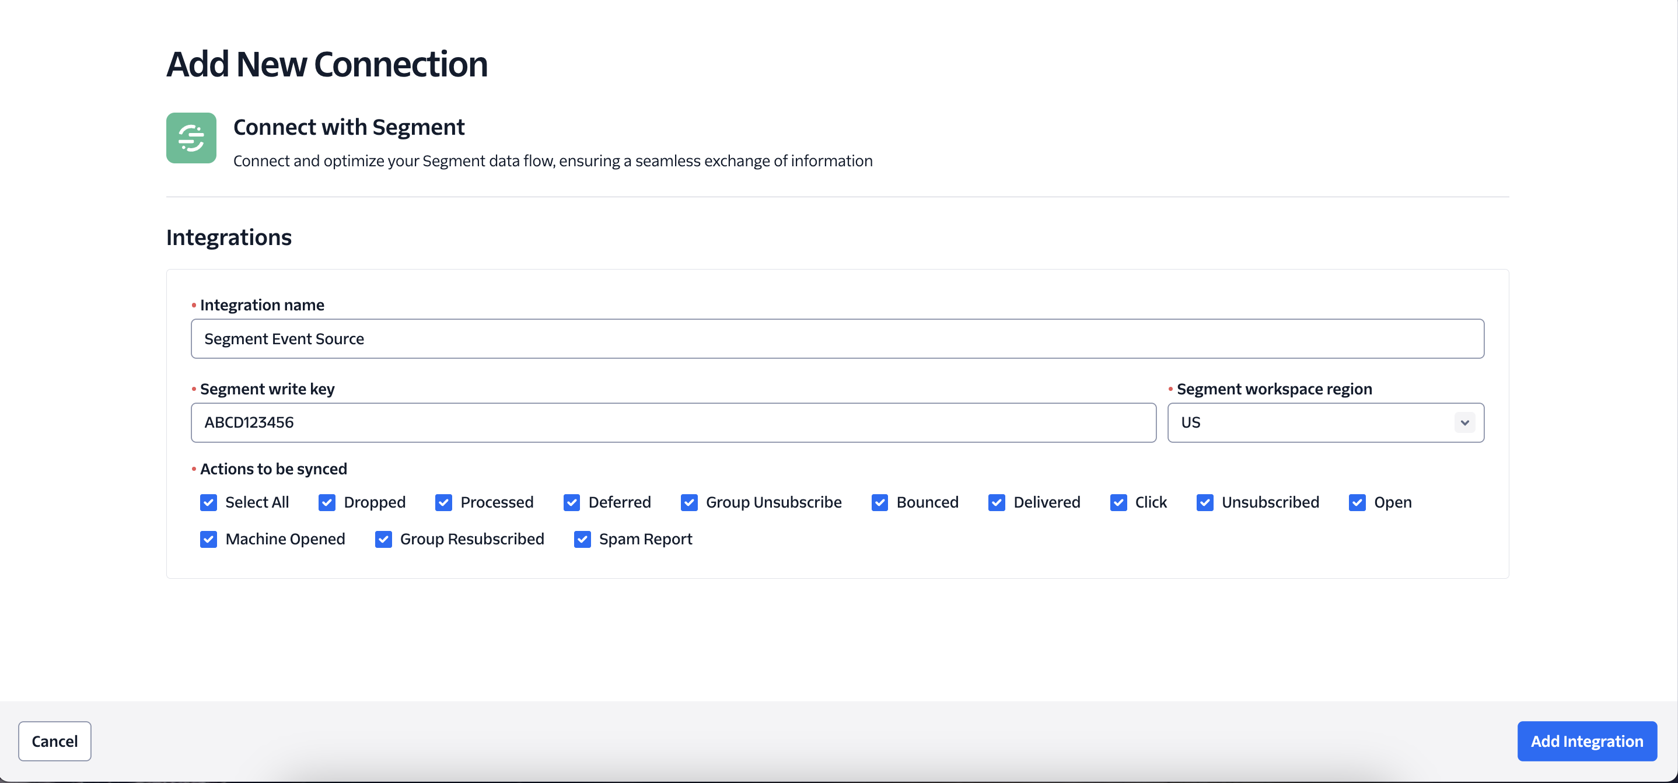Disable the Unsubscribed action
Viewport: 1678px width, 783px height.
pos(1204,502)
